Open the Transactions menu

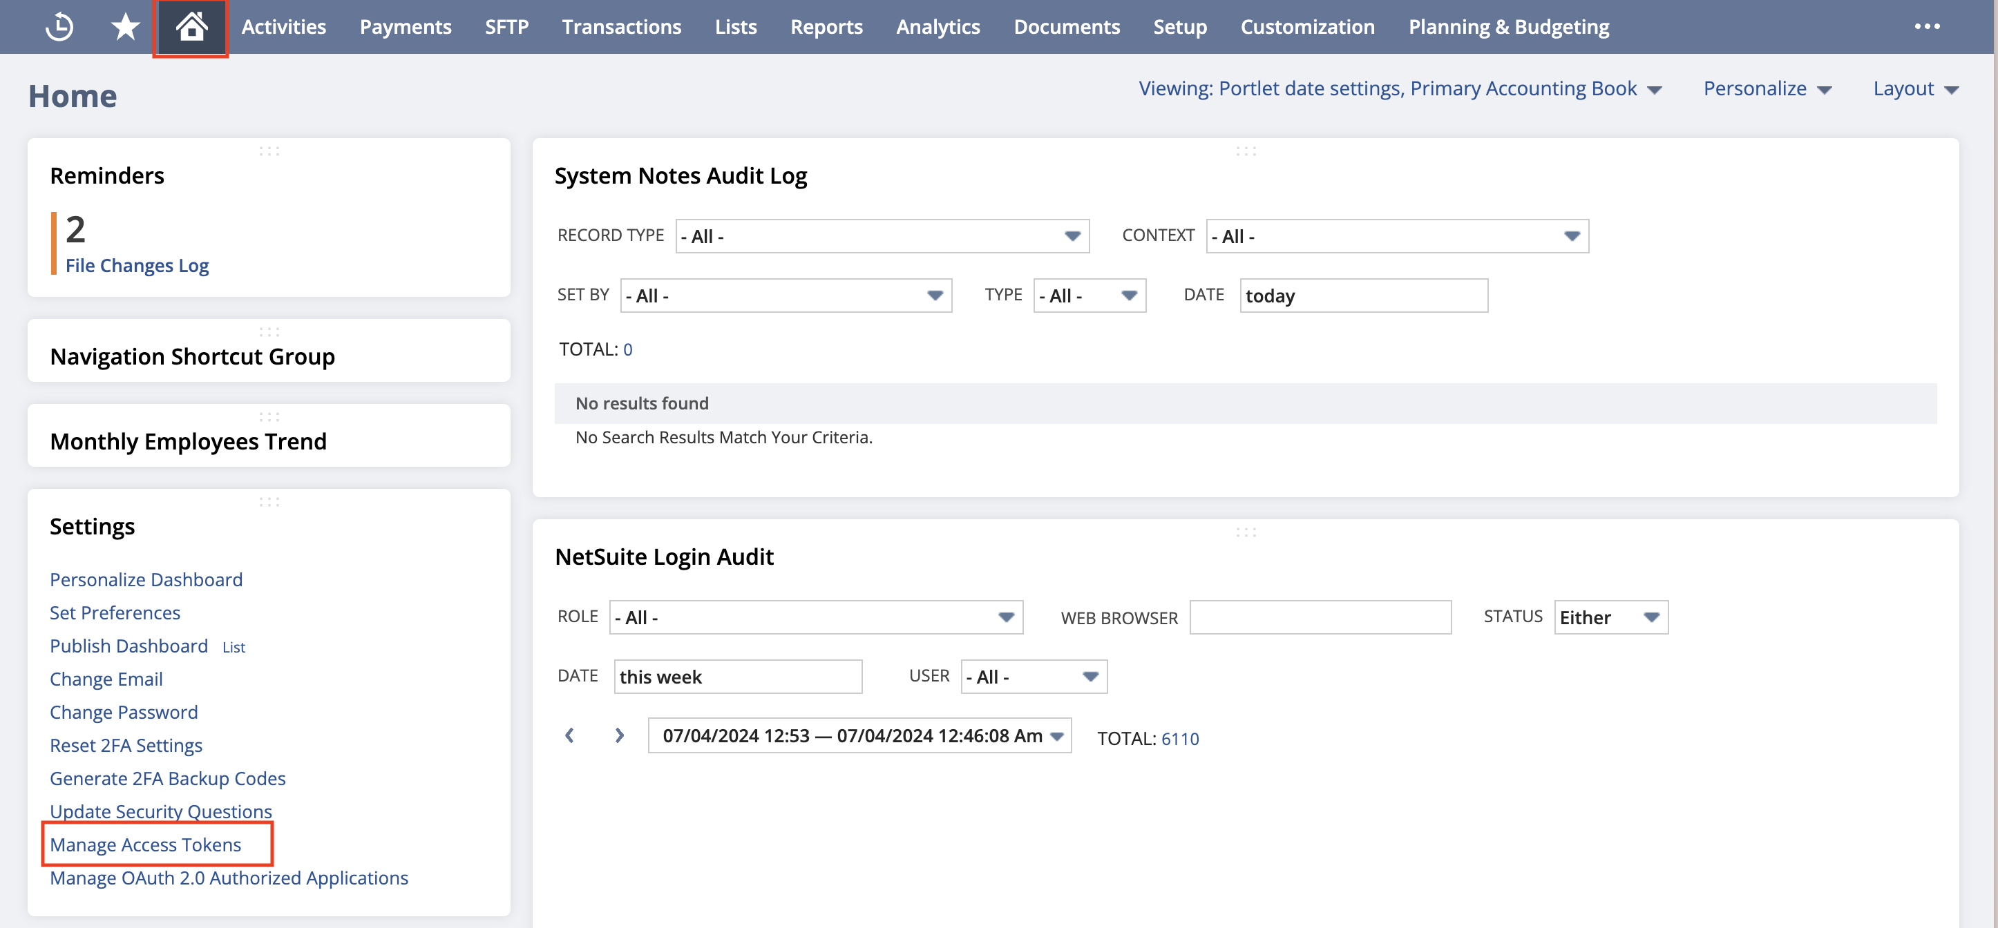tap(621, 26)
